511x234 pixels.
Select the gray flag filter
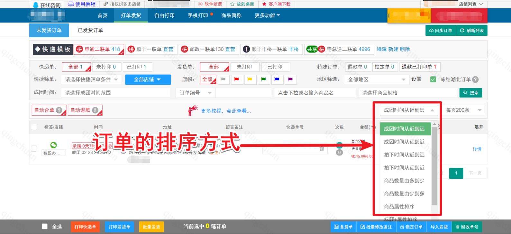(x=223, y=80)
